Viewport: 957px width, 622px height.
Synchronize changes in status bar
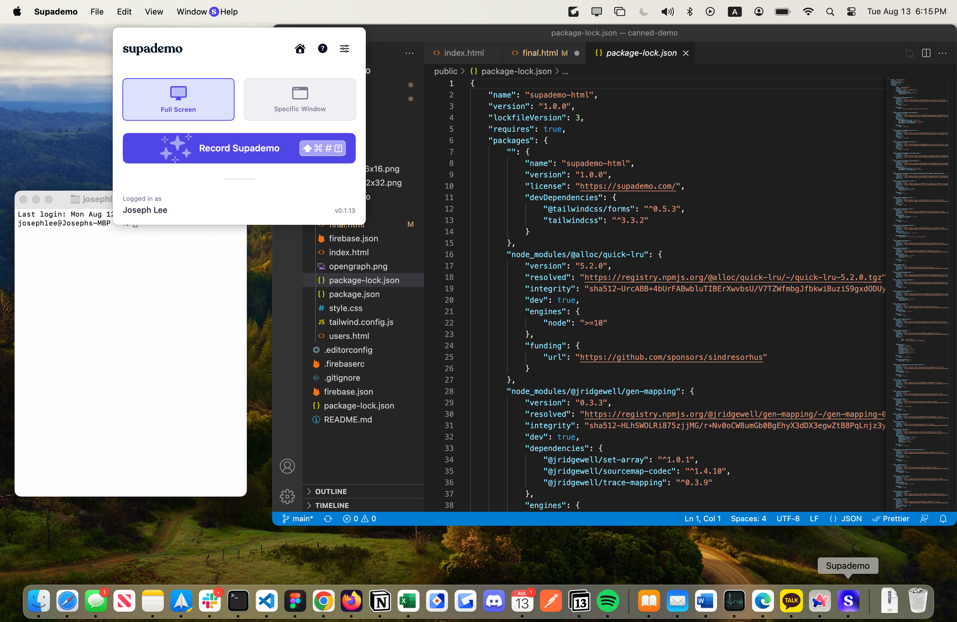point(328,519)
